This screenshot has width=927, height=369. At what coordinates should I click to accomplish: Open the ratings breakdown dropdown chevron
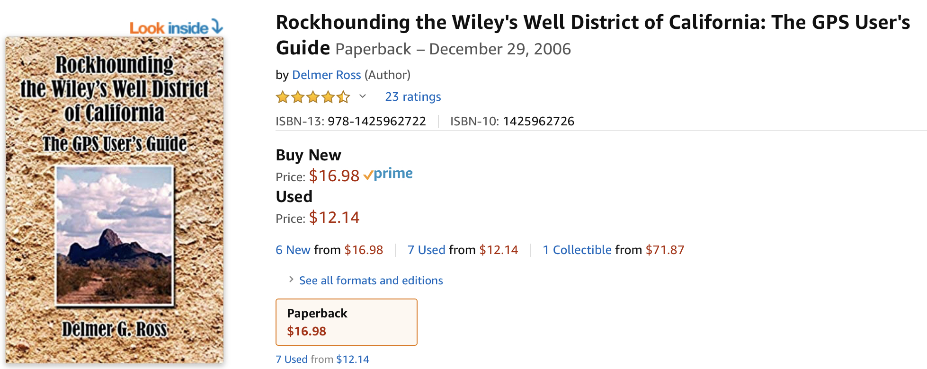[363, 97]
